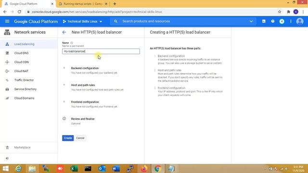Screen dimensions: 308x173
Task: Click the Cancel button
Action: tap(80, 138)
